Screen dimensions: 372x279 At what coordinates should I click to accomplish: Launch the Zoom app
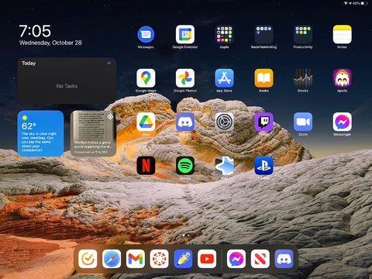click(303, 122)
